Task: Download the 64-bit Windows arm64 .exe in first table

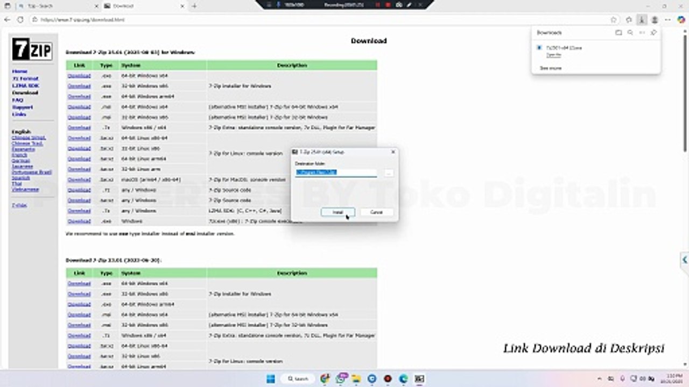Action: pos(79,96)
